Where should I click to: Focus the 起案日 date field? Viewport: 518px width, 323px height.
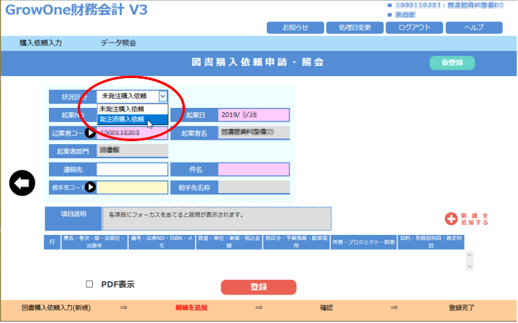(x=254, y=115)
